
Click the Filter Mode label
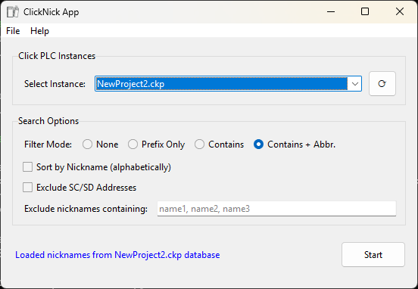click(48, 144)
